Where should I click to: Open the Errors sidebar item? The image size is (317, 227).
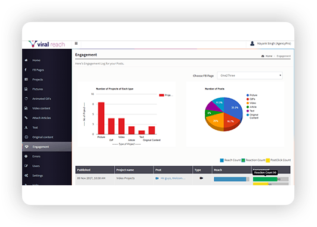click(x=36, y=156)
